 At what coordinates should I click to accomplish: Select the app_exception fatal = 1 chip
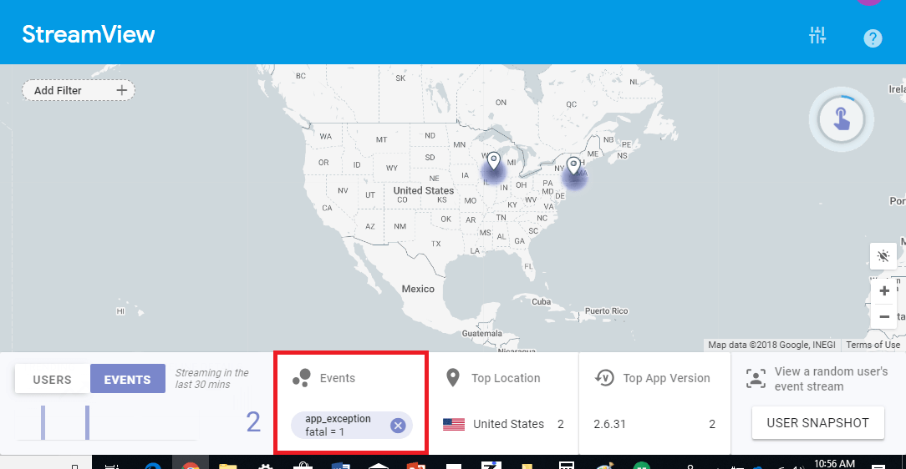pos(351,425)
